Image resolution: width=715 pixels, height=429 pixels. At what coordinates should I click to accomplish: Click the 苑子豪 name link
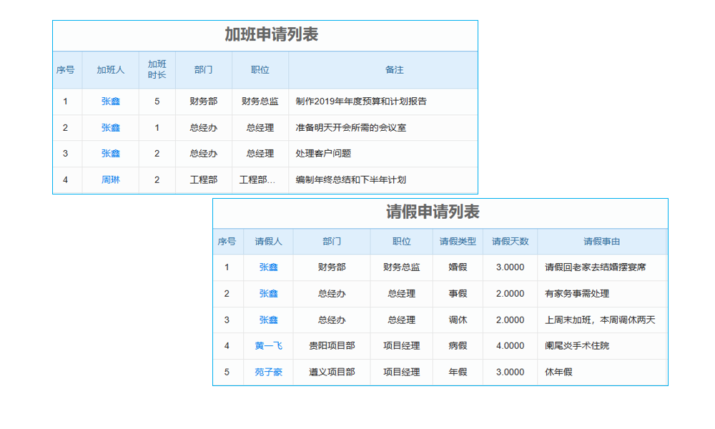[269, 372]
